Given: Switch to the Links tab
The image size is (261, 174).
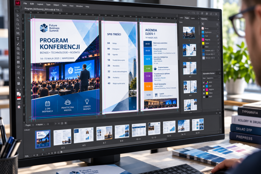Looking at the screenshot, I should pyautogui.click(x=181, y=18).
